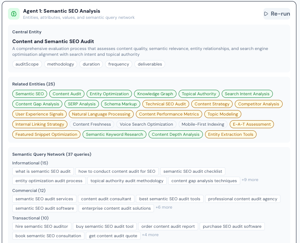Viewport: 300px width, 243px height.
Task: Click the Competitor Analysis entity tag
Action: coord(259,104)
